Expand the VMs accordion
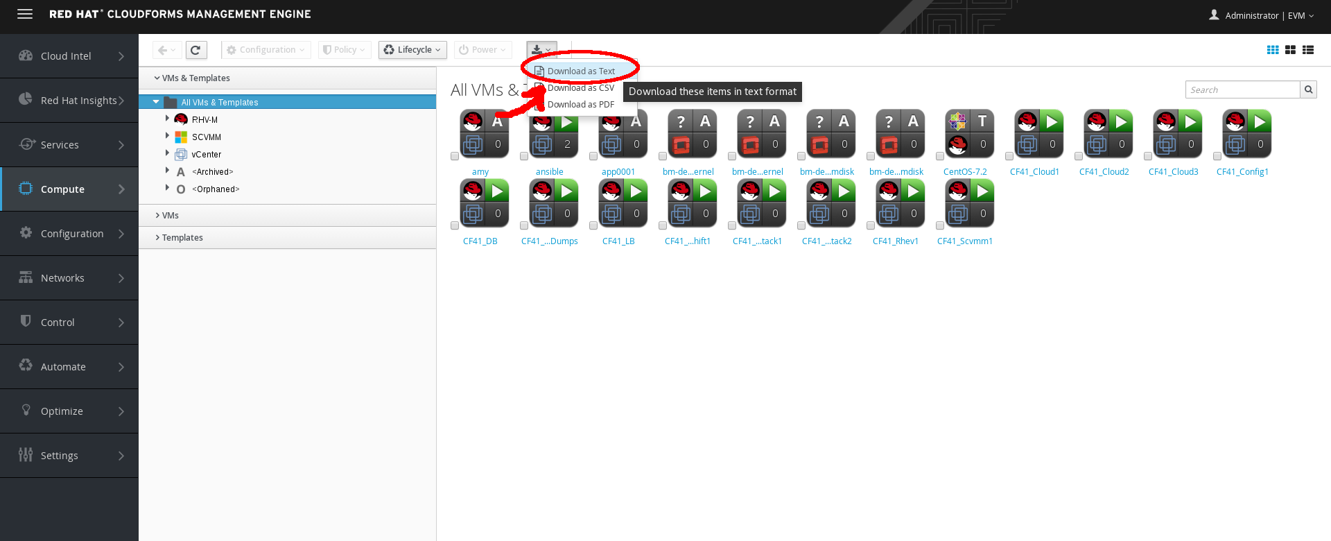Screen dimensions: 1331x541 (288, 215)
